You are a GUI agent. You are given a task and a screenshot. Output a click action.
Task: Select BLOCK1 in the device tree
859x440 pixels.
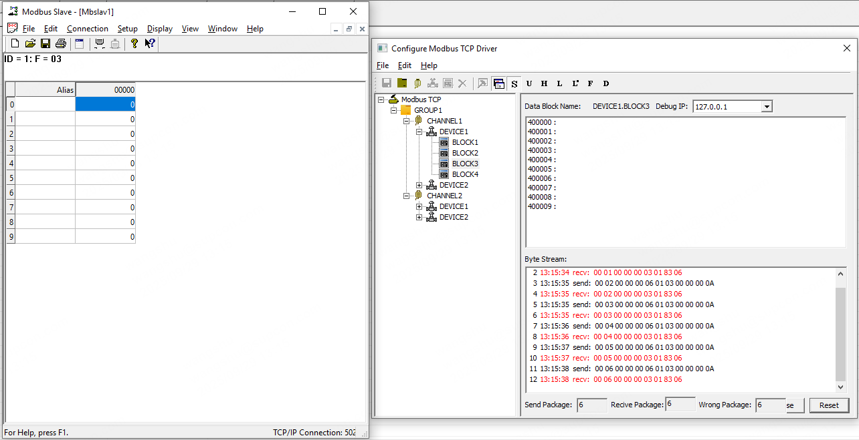(465, 142)
